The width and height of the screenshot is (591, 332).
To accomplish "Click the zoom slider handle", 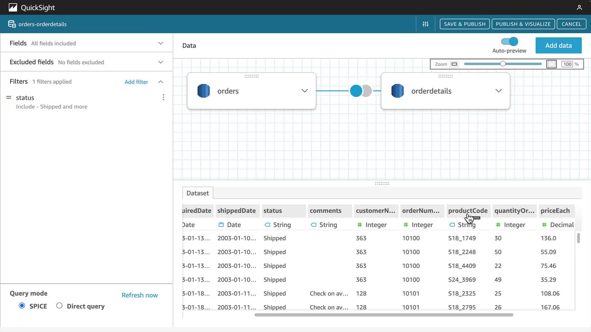I will tap(503, 64).
